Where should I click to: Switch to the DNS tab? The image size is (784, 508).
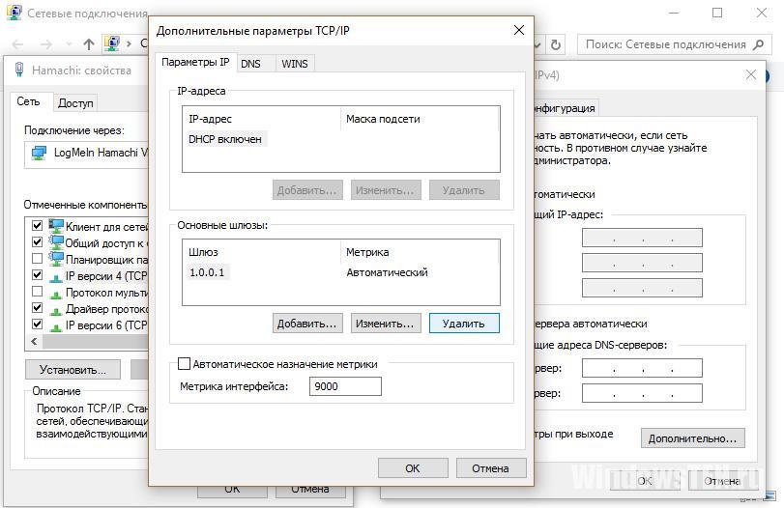point(250,64)
